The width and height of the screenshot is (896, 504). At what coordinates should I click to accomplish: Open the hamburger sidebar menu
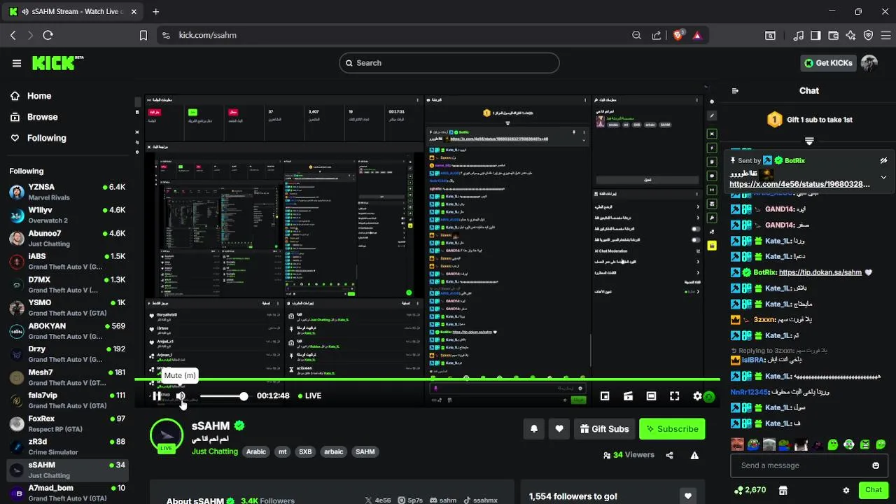tap(17, 63)
